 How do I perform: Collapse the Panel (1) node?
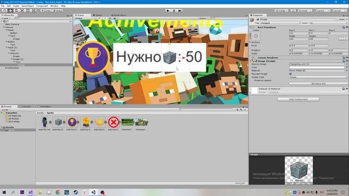point(7,47)
